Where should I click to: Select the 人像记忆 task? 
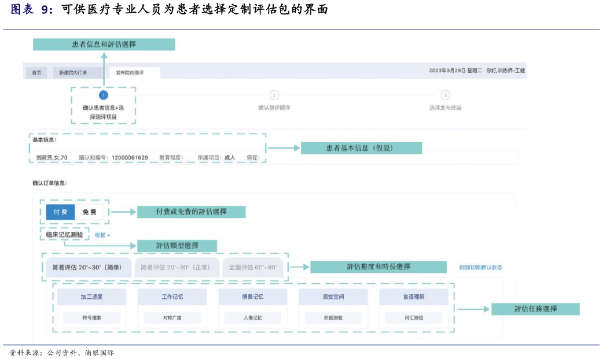pos(252,317)
